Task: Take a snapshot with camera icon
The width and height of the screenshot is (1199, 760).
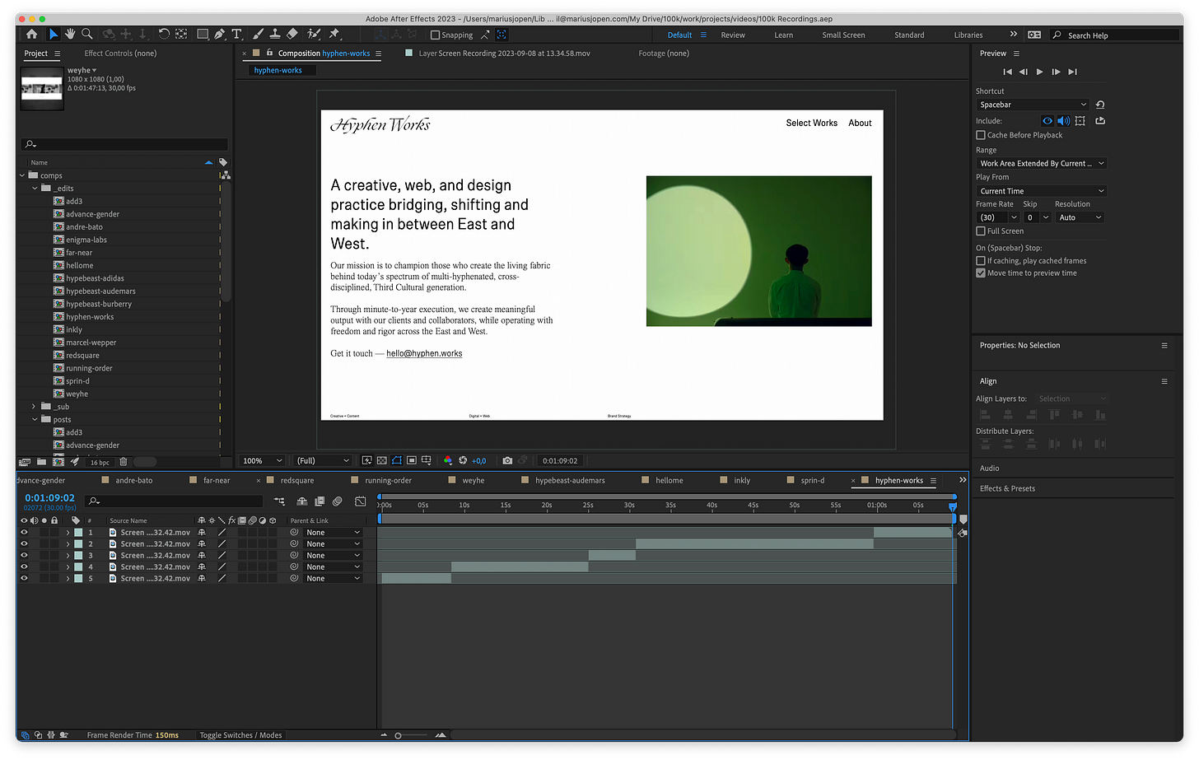Action: tap(507, 460)
